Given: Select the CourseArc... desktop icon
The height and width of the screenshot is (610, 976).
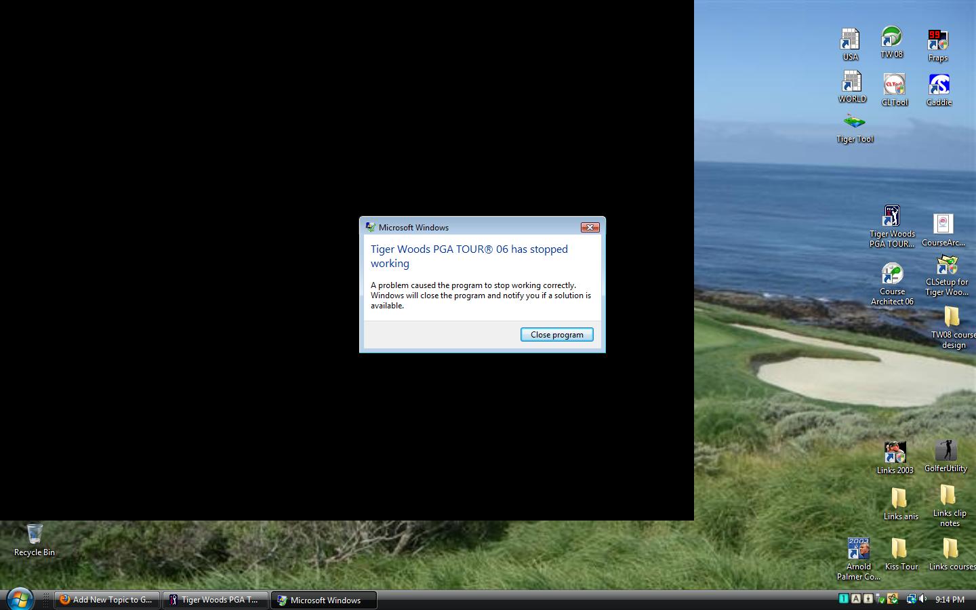Looking at the screenshot, I should (x=943, y=230).
